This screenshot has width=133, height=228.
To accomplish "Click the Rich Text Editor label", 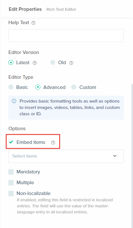I will (x=61, y=10).
